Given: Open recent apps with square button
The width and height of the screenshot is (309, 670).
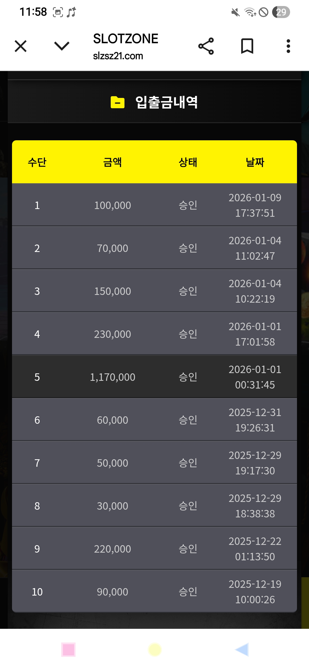Looking at the screenshot, I should [x=68, y=650].
